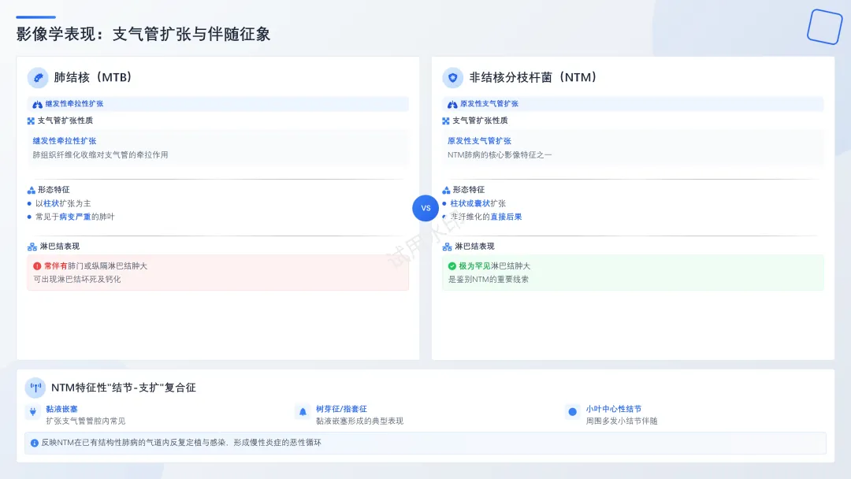Click the 淋巴结表现 label in NTM card
851x479 pixels.
475,247
